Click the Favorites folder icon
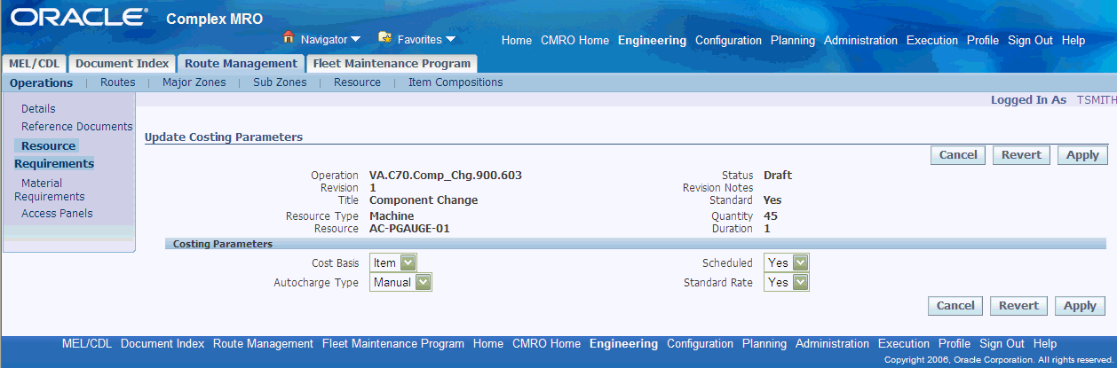 click(384, 38)
